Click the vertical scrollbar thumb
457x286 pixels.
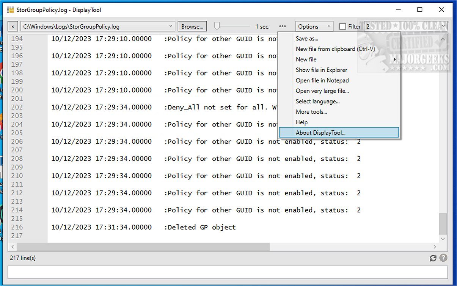tap(443, 223)
